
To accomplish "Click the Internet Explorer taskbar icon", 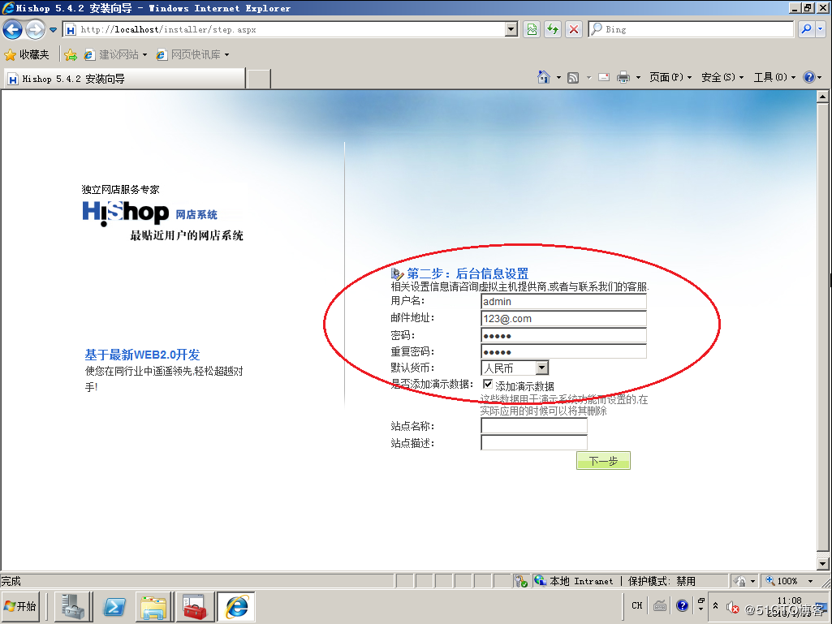I will tap(236, 606).
